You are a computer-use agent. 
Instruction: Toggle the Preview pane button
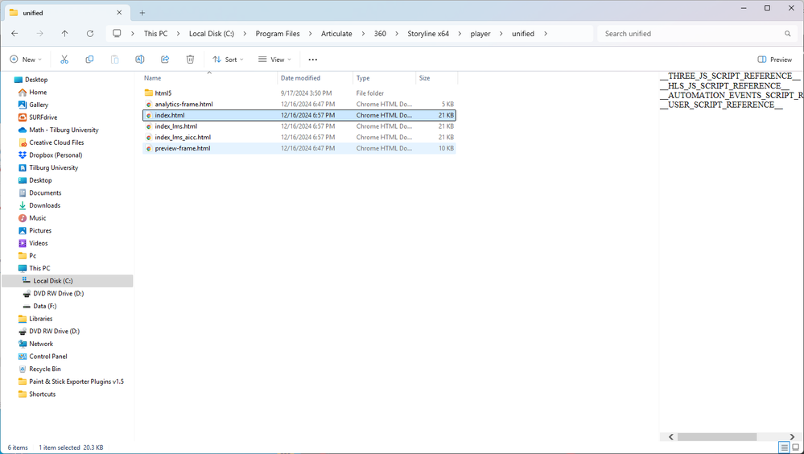[x=775, y=60]
